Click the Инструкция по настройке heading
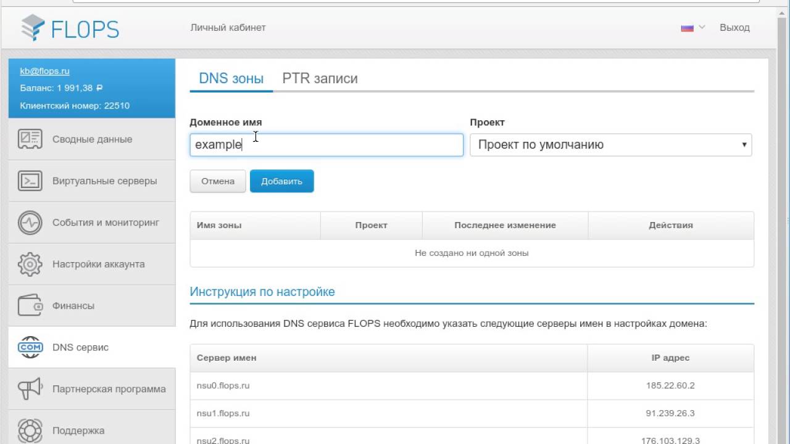The image size is (790, 444). point(262,292)
